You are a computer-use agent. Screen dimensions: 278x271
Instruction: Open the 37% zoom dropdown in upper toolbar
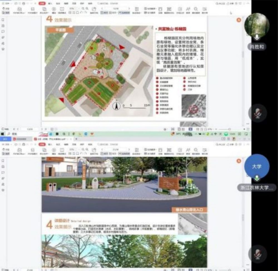(x=73, y=9)
